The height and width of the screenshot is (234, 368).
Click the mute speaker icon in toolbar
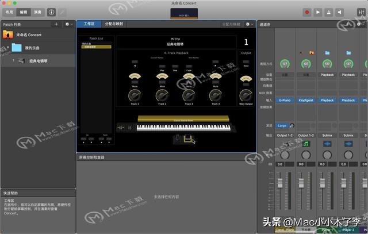[x=339, y=12]
